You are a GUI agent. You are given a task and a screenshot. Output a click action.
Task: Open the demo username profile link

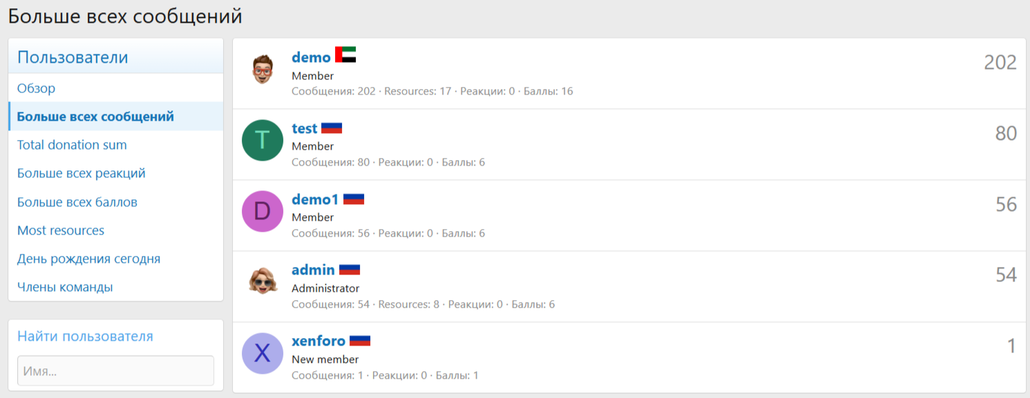pos(311,57)
